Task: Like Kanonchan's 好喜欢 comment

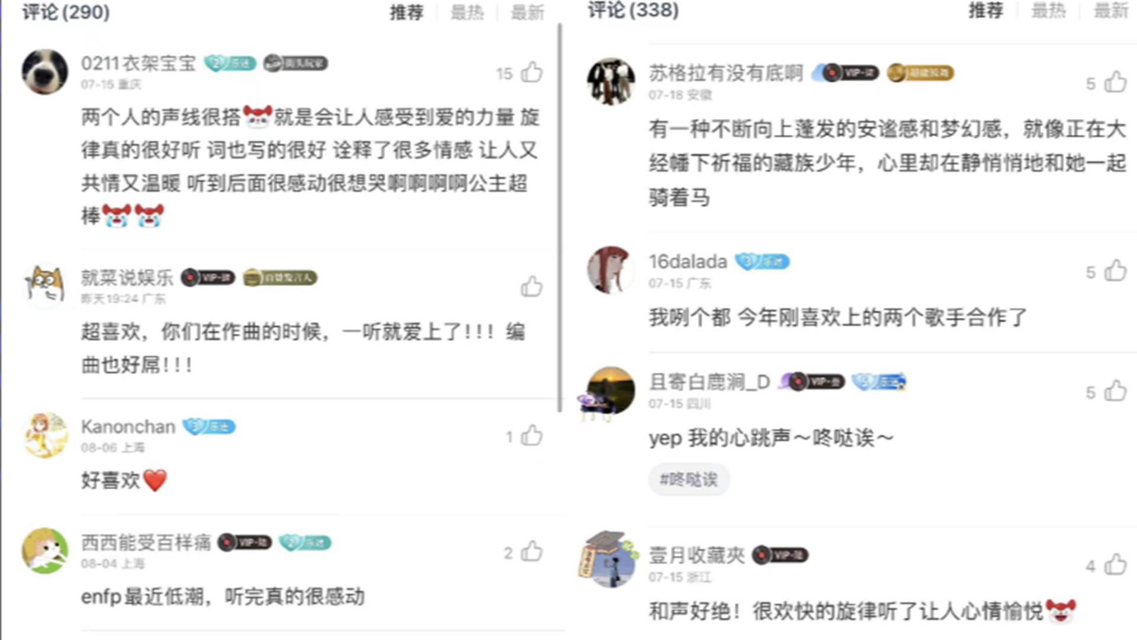Action: click(531, 436)
